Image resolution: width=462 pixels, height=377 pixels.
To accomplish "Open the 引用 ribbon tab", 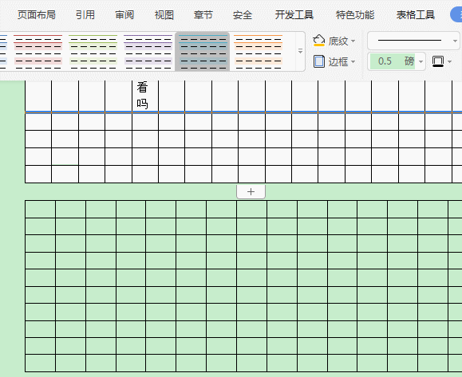I will pos(85,14).
